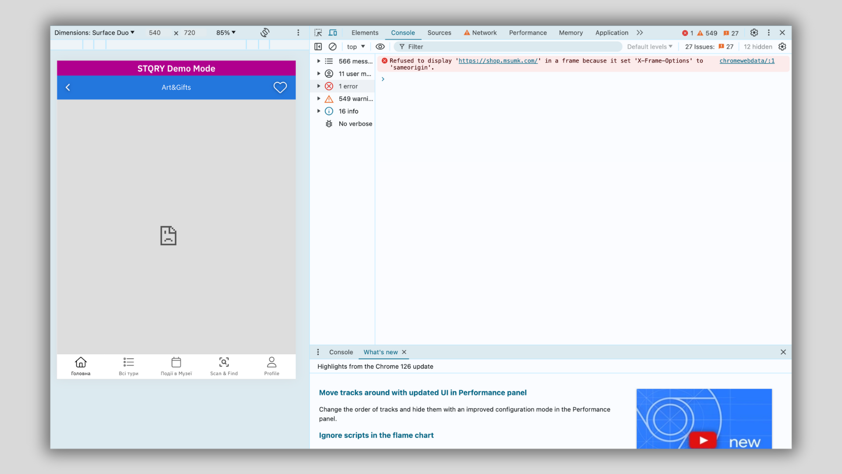This screenshot has height=474, width=842.
Task: Click the chromewebdata:1 source link
Action: pos(747,61)
